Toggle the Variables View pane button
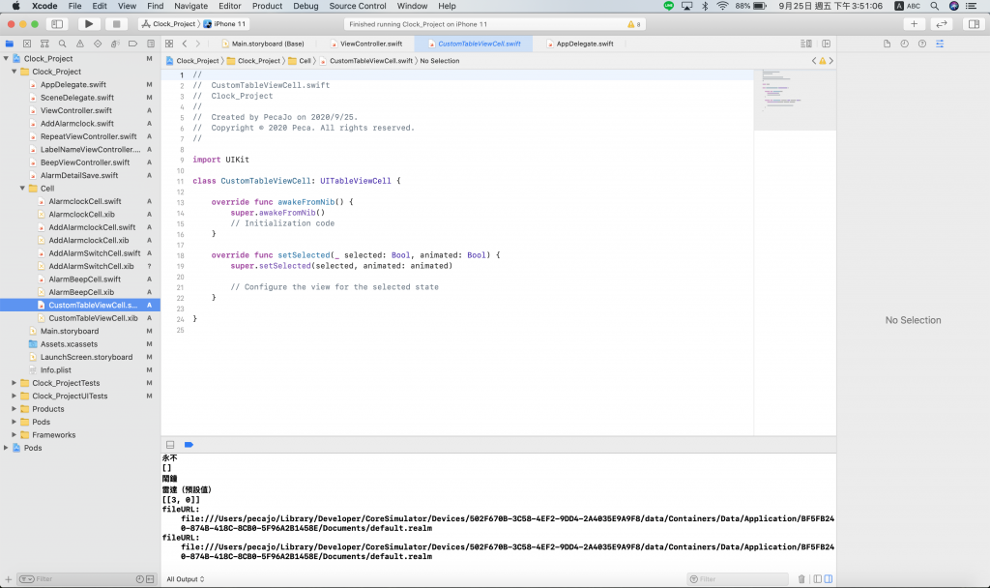 coord(818,579)
